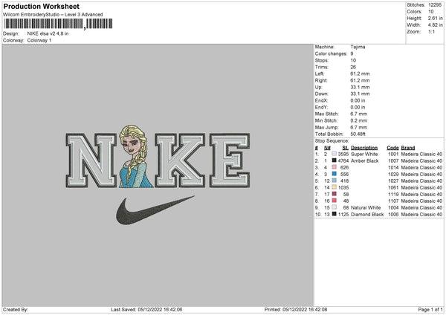Click the 'Color changes:' label
446x315 pixels.
coord(331,53)
